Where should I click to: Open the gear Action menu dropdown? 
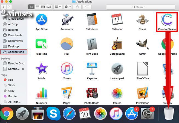tap(68, 7)
